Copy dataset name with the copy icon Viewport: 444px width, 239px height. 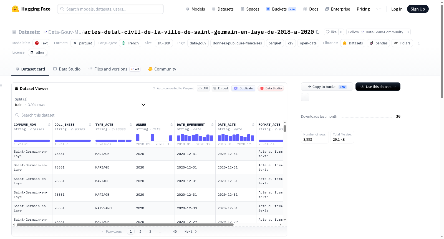click(x=317, y=32)
